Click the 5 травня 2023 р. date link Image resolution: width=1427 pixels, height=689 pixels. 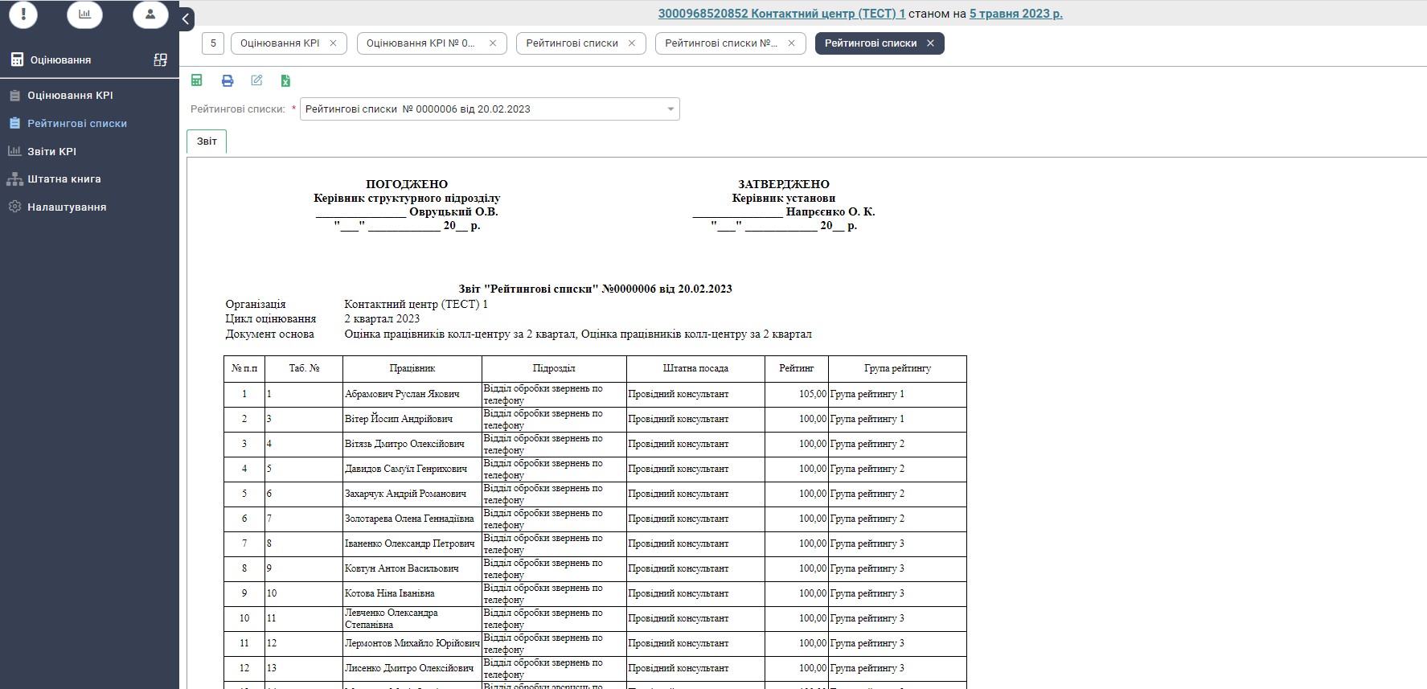[1015, 14]
